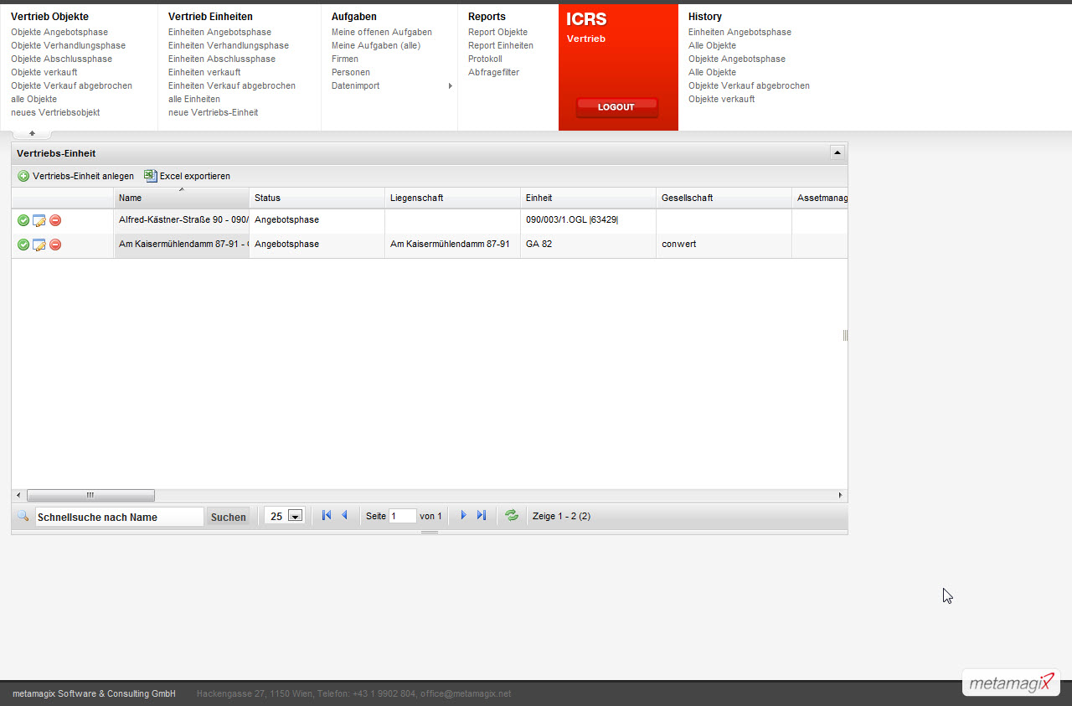Open alle Einheiten menu entry
This screenshot has width=1072, height=706.
pyautogui.click(x=194, y=99)
